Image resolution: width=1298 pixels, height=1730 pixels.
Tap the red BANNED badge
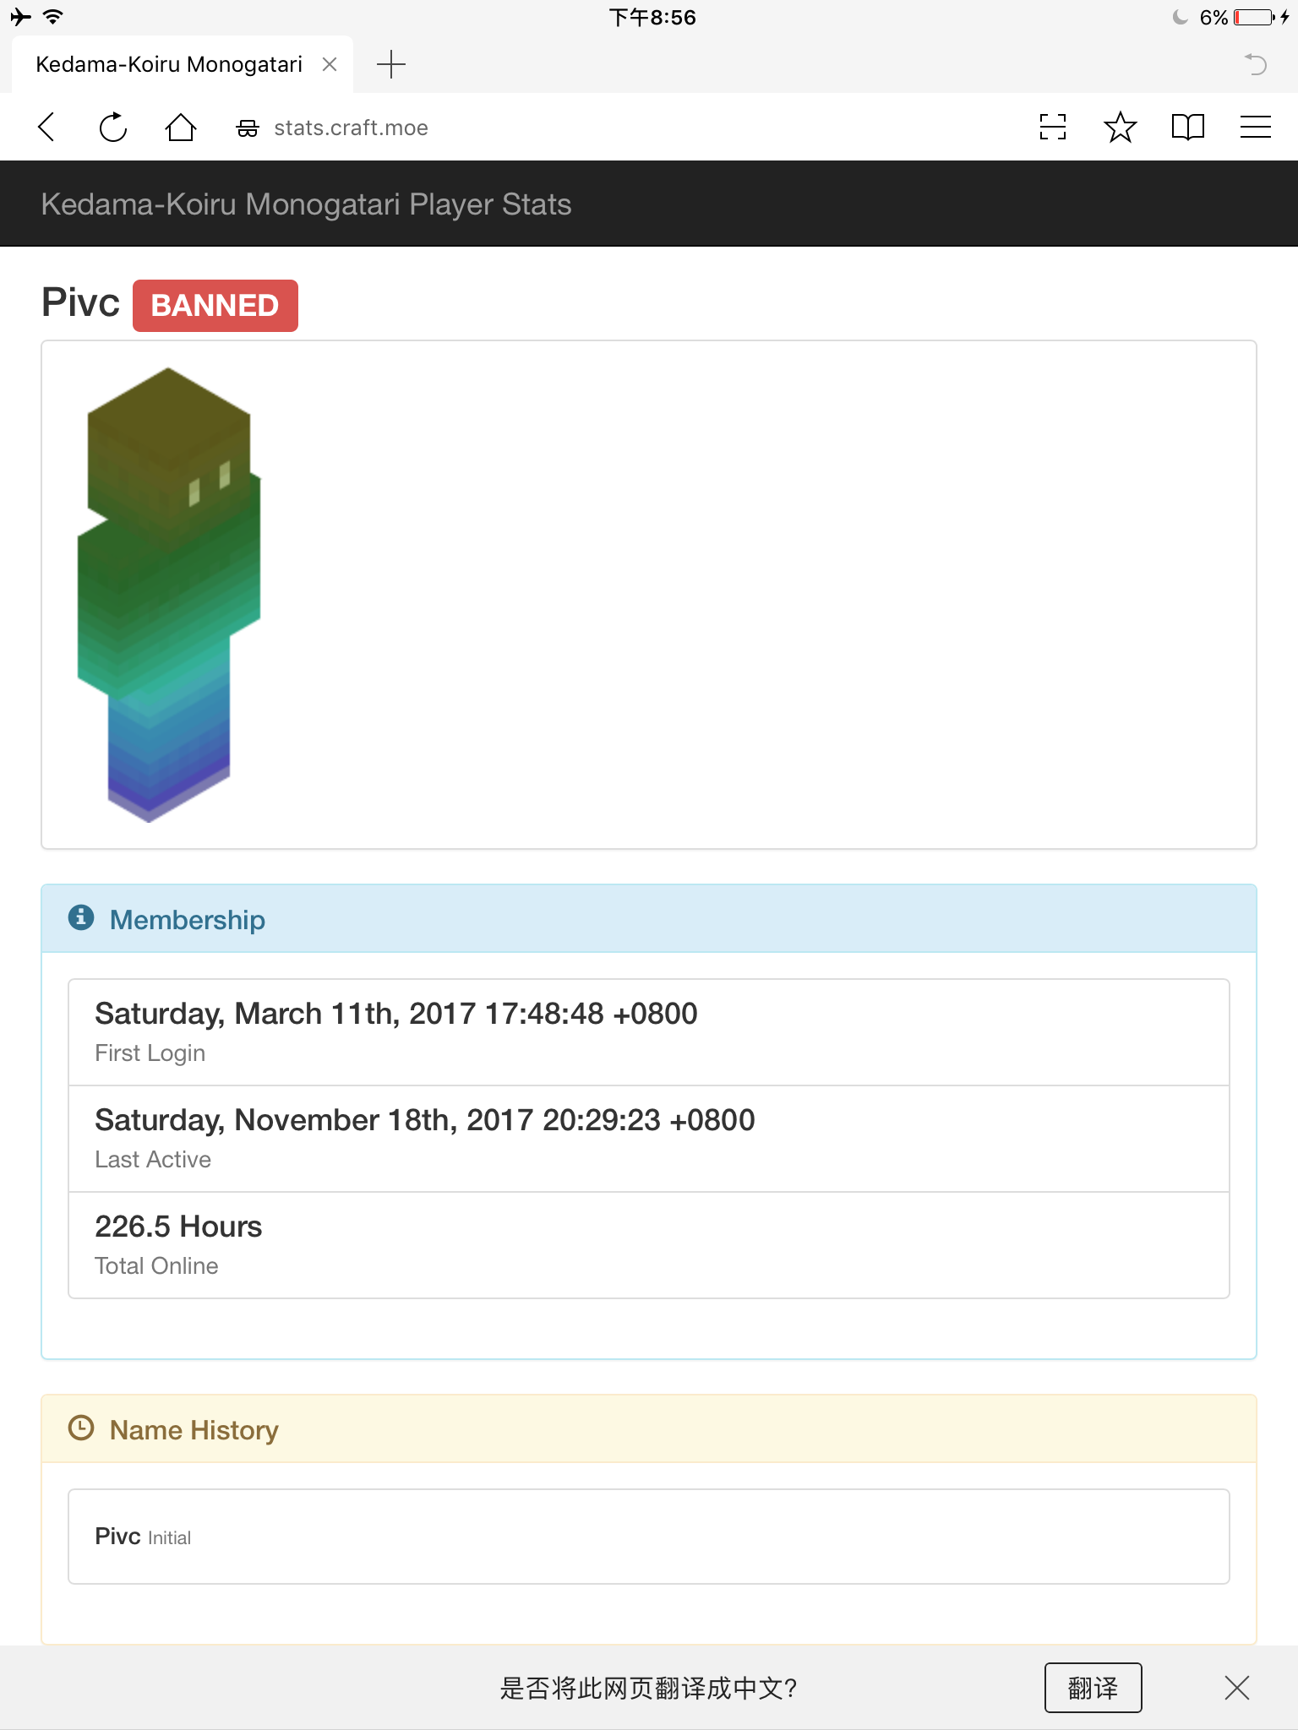pyautogui.click(x=215, y=306)
